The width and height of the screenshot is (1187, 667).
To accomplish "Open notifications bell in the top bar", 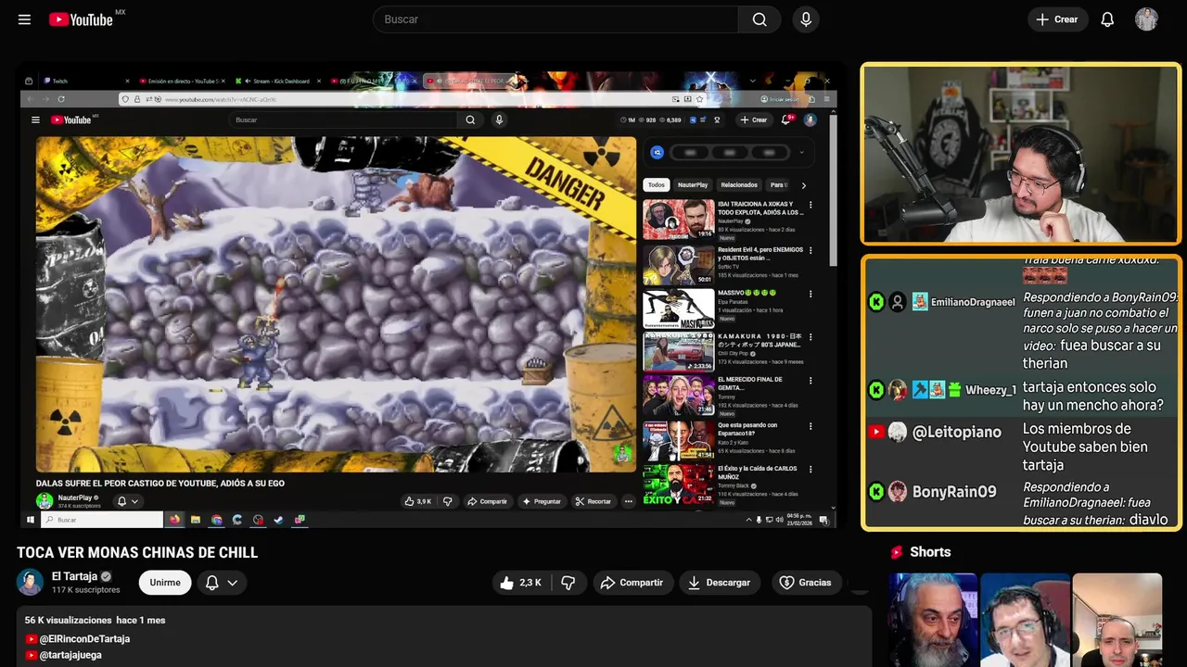I will click(x=1107, y=19).
